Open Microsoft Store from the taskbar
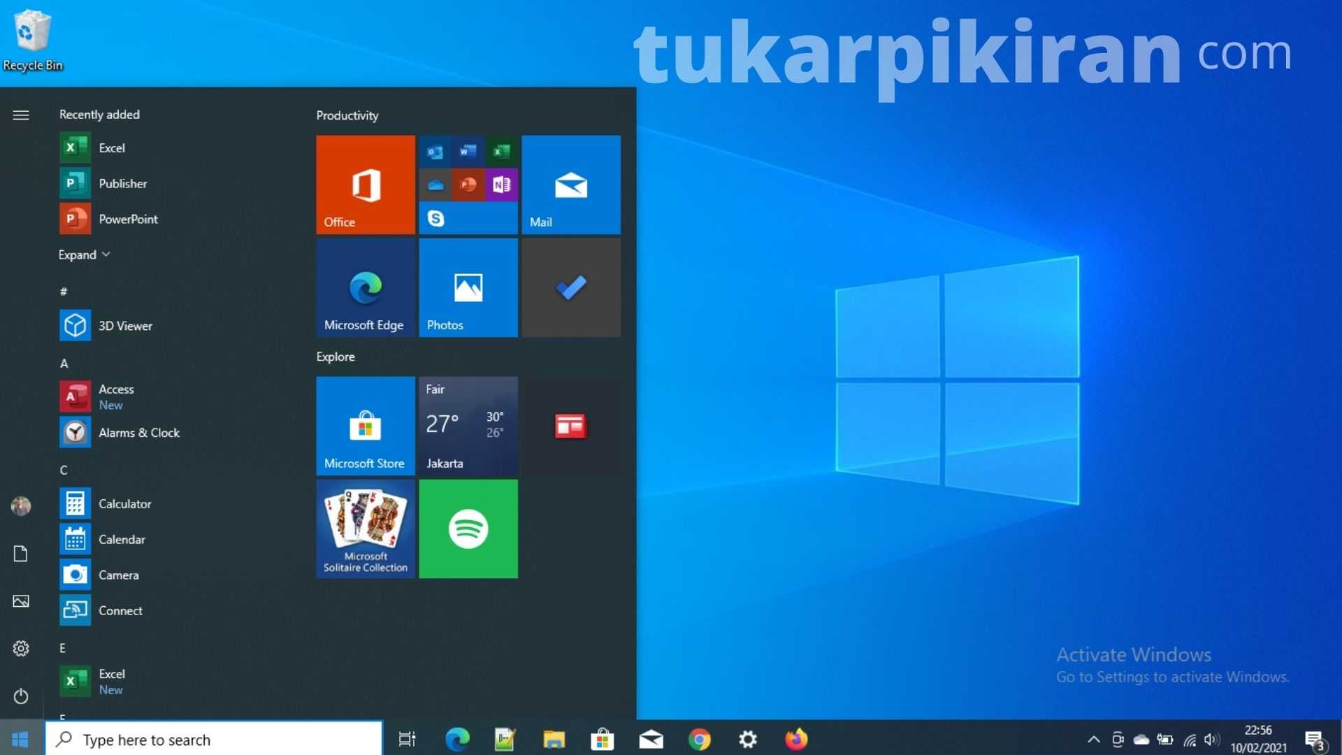Image resolution: width=1342 pixels, height=755 pixels. tap(602, 739)
